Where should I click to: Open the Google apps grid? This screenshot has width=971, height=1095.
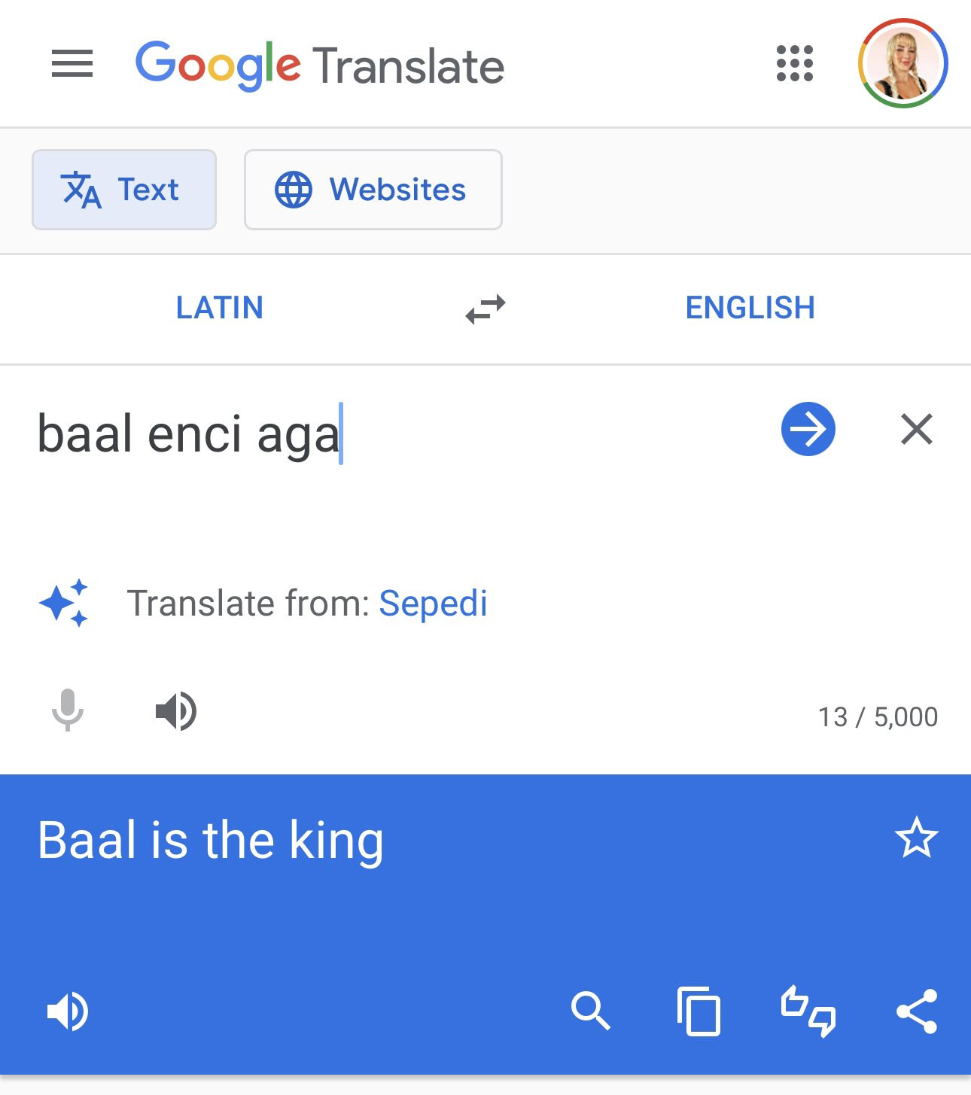click(795, 63)
